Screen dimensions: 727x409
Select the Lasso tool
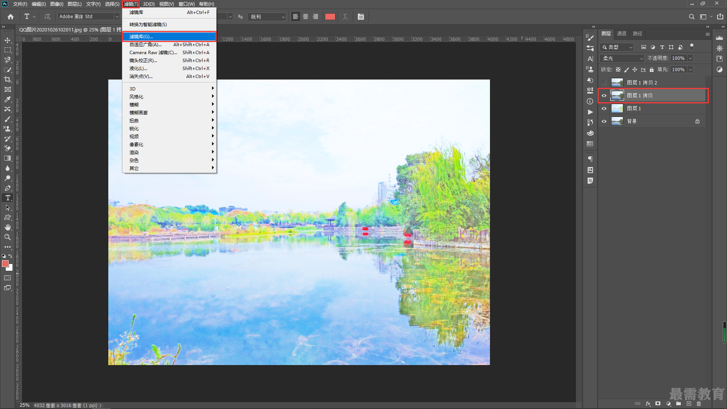coord(8,60)
